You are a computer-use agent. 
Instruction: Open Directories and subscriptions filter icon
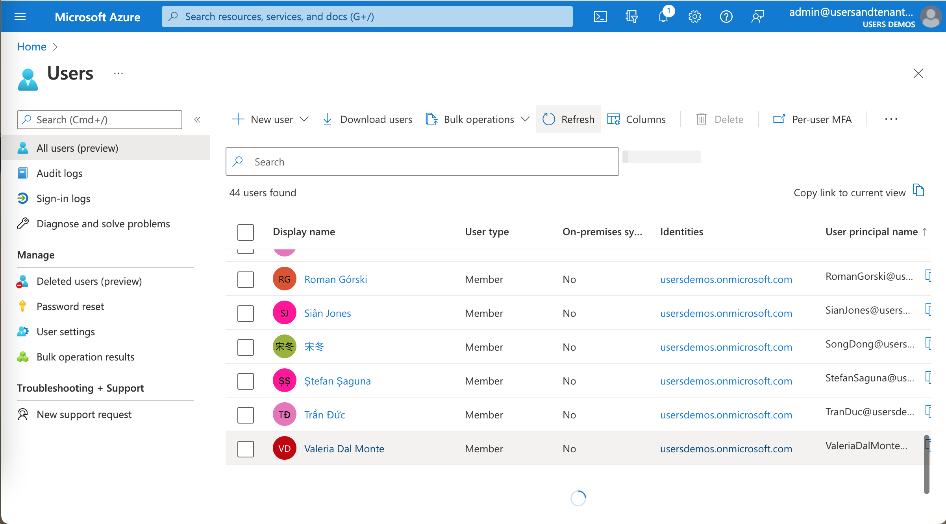631,17
